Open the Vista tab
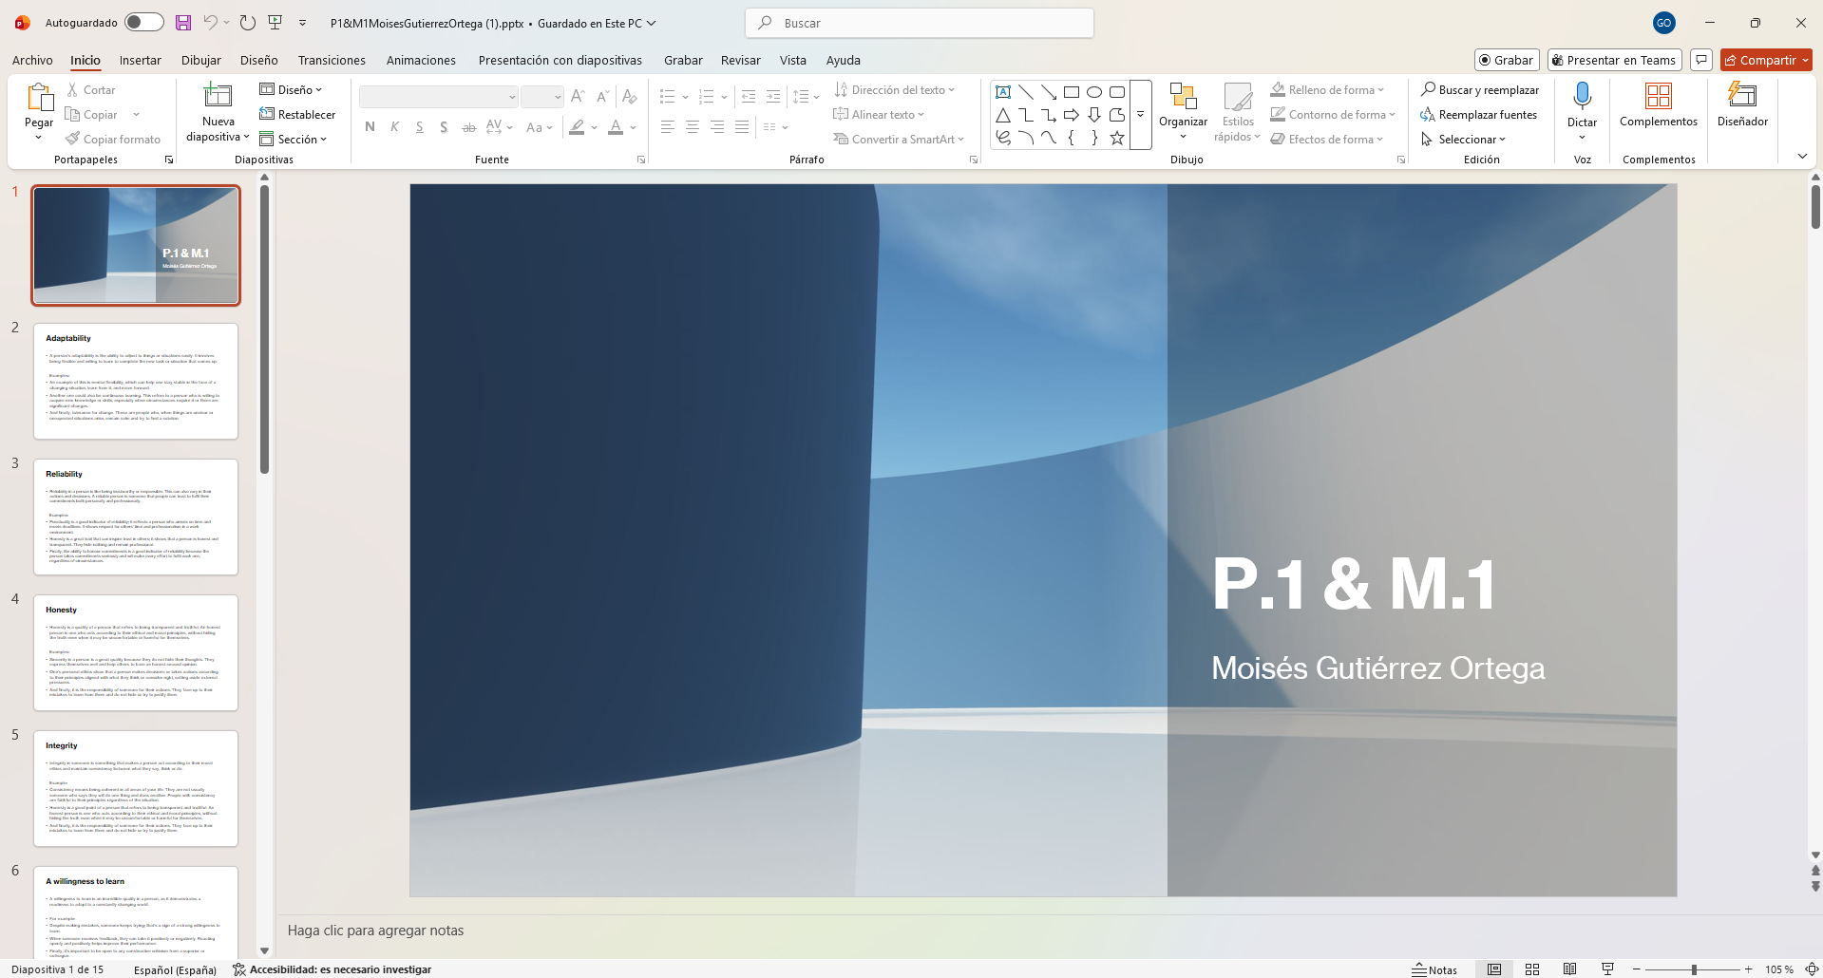Screen dimensions: 1823x978 [792, 60]
